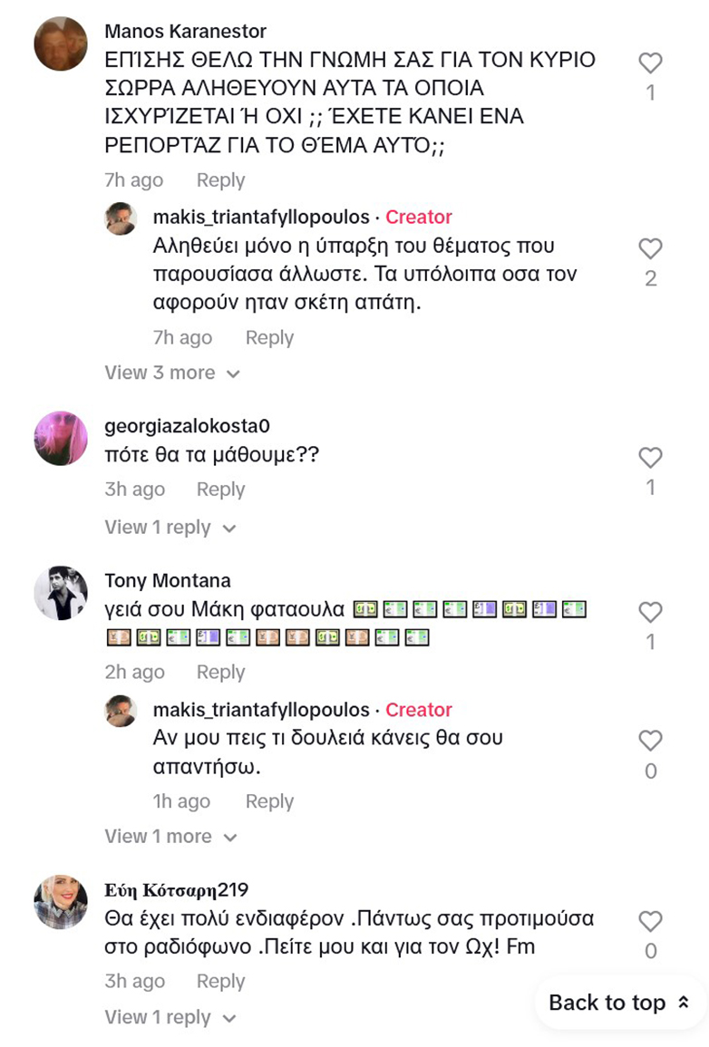Image resolution: width=709 pixels, height=1047 pixels.
Task: Expand View 3 more replies
Action: click(171, 373)
